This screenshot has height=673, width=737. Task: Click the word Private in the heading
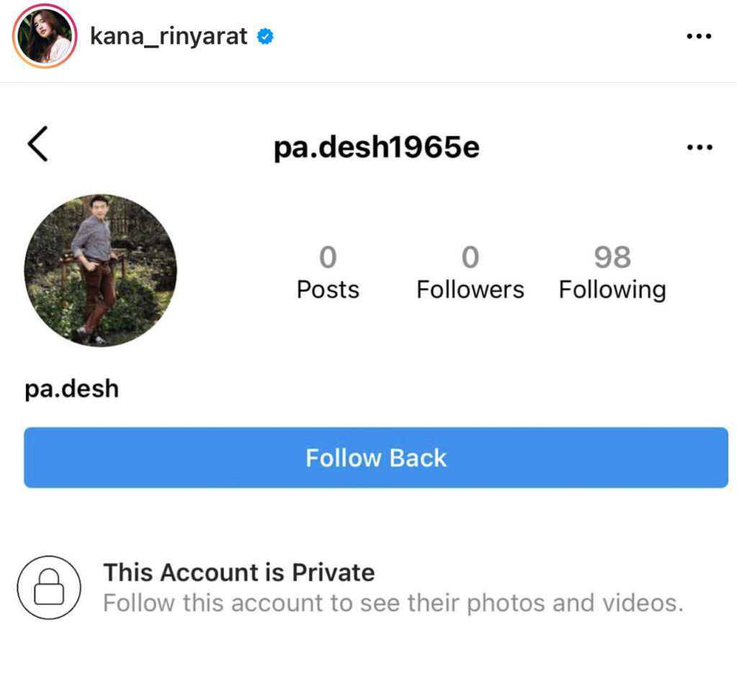[x=333, y=573]
